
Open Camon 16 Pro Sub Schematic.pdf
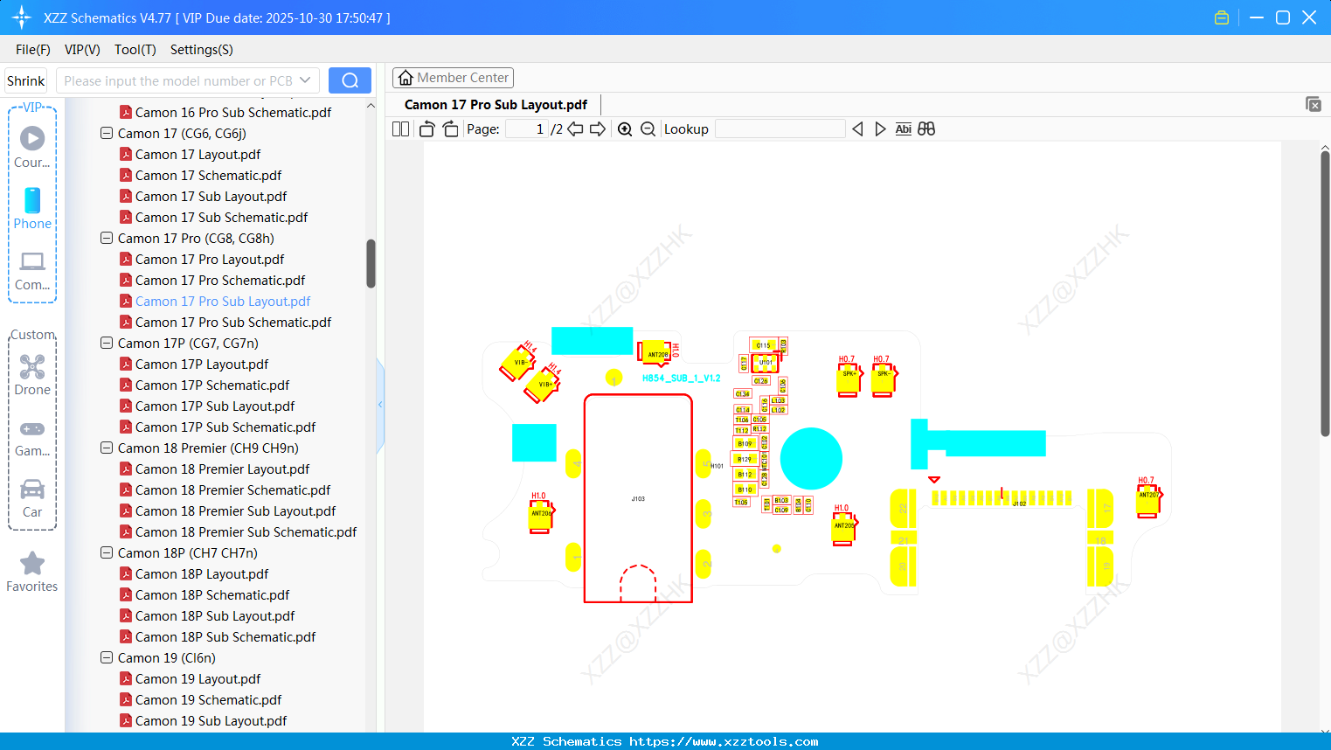(x=233, y=113)
